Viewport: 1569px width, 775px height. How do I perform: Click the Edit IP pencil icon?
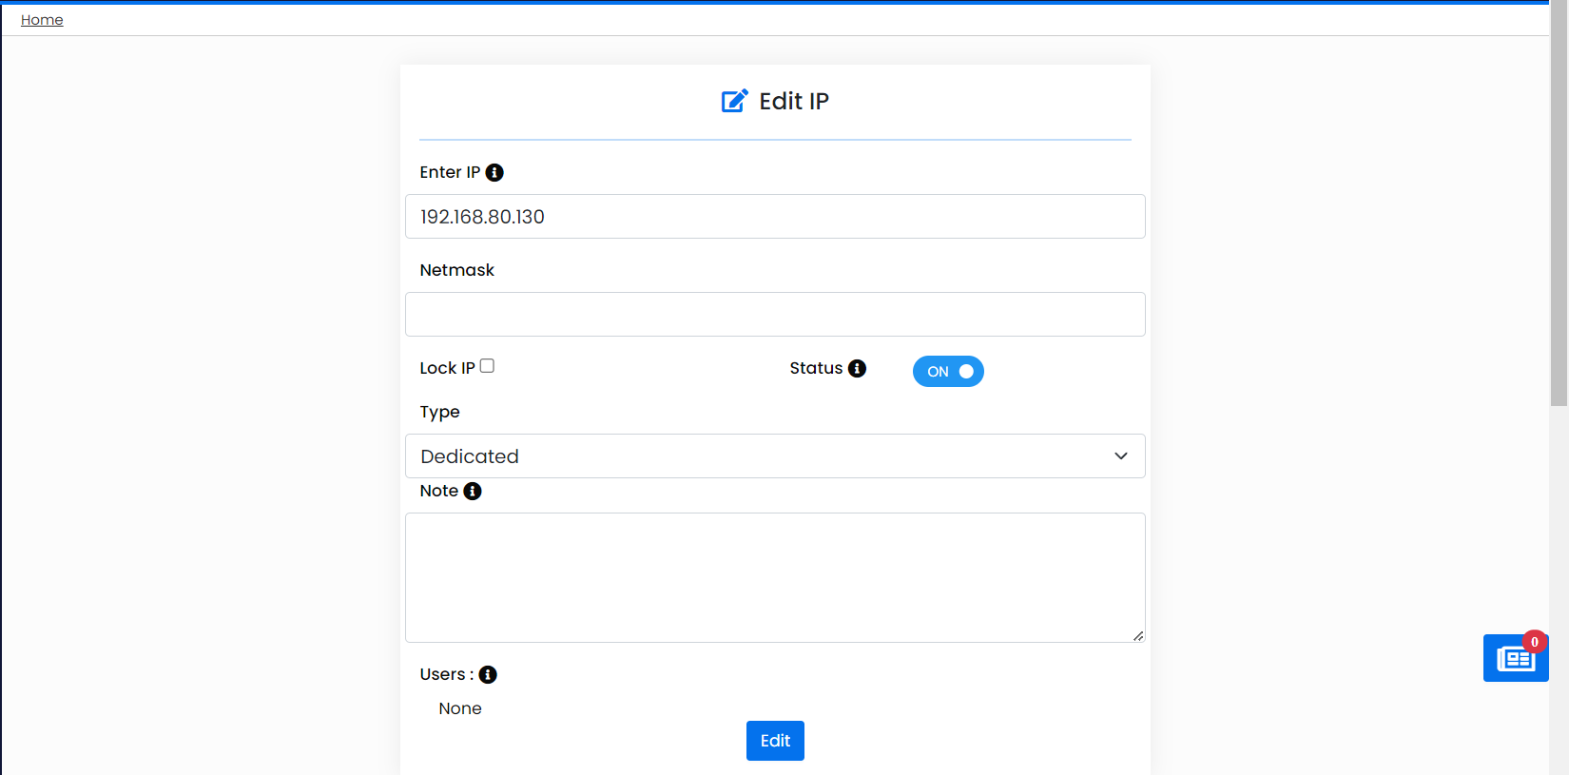734,101
